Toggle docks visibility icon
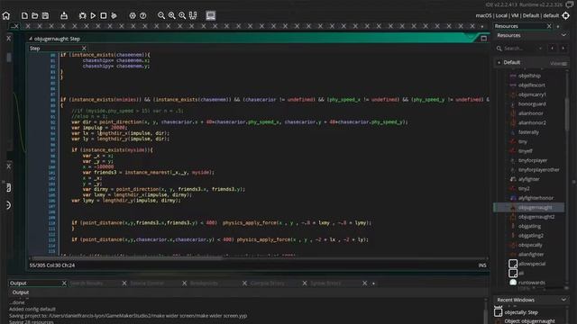Viewport: 577px width, 324px height. [x=193, y=15]
